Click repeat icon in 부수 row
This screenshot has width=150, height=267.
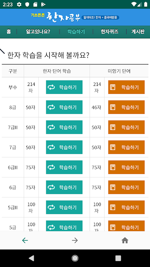point(51,87)
